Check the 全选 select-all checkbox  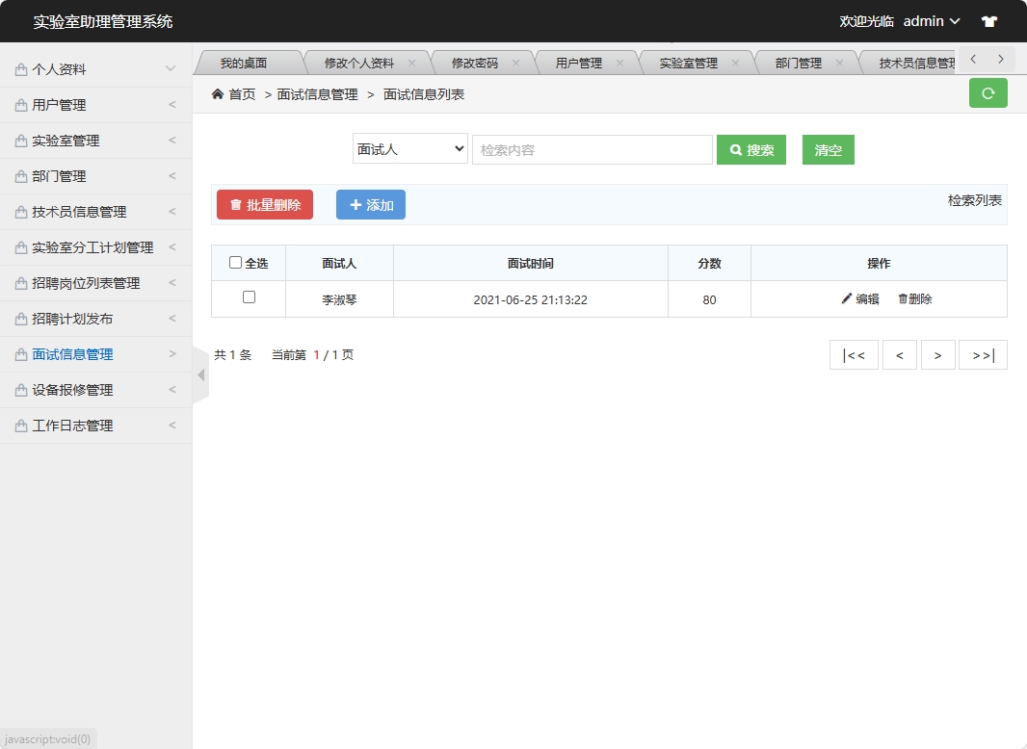[x=236, y=263]
